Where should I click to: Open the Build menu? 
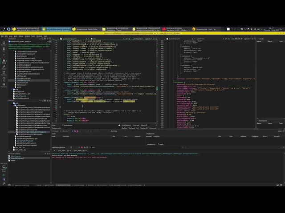click(16, 36)
